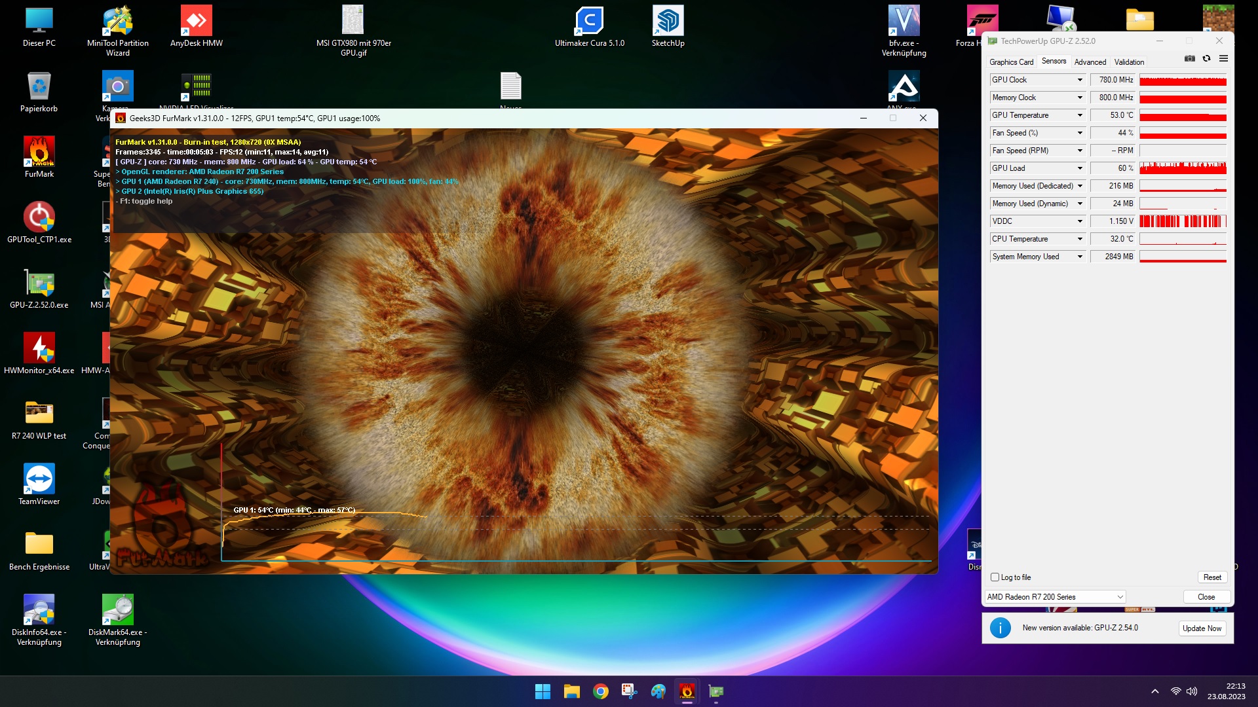Viewport: 1258px width, 707px height.
Task: Click GPU-Z screenshot camera icon
Action: (1190, 59)
